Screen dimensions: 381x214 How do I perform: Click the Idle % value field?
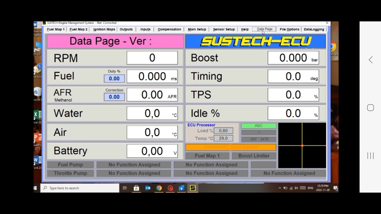tap(293, 113)
